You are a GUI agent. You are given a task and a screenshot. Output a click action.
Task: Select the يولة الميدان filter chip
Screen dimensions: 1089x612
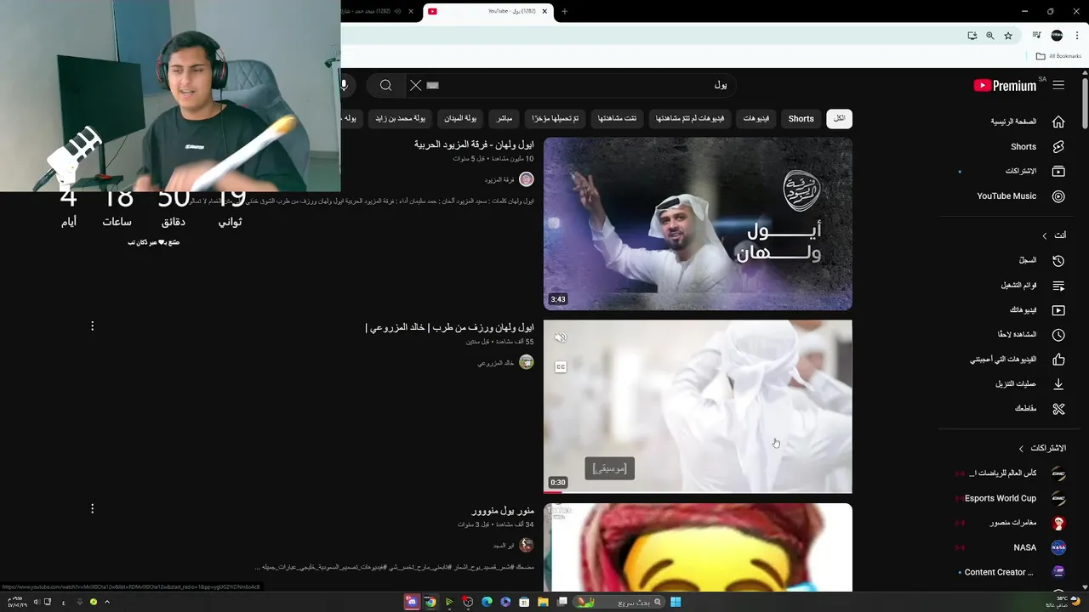(460, 118)
